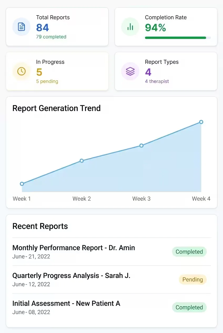The image size is (223, 333).
Task: Open Initial Assessment - New Patient A
Action: tap(111, 307)
